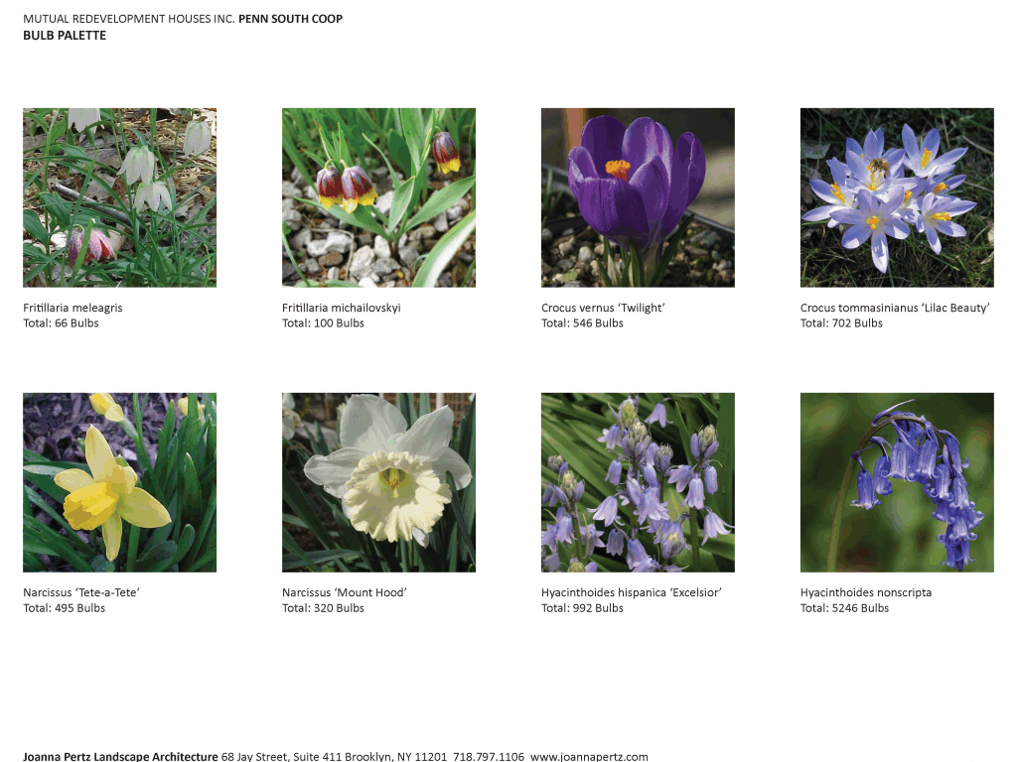Click the 'PENN SOUTH COOP' title text
Viewport: 1017px width, 762px height.
[290, 19]
